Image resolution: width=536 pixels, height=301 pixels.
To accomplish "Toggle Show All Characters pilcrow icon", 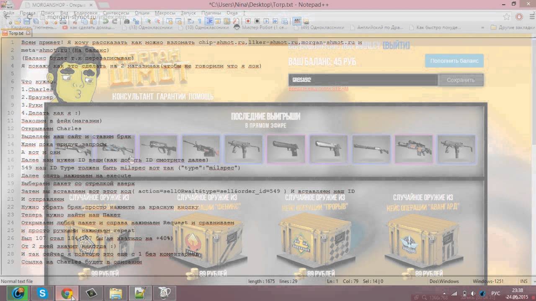I will pyautogui.click(x=199, y=21).
